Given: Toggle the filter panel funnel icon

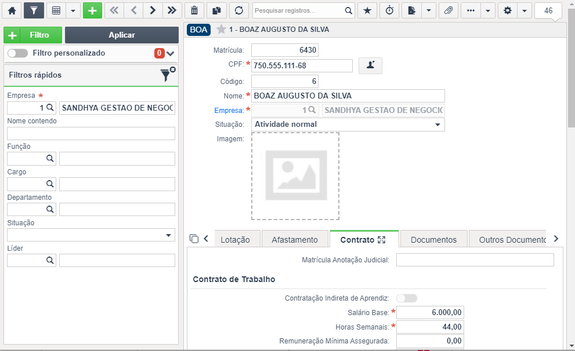Looking at the screenshot, I should coord(34,10).
